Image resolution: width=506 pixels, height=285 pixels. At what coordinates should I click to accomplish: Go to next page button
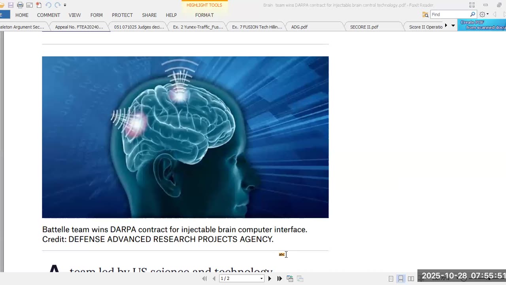(x=270, y=279)
